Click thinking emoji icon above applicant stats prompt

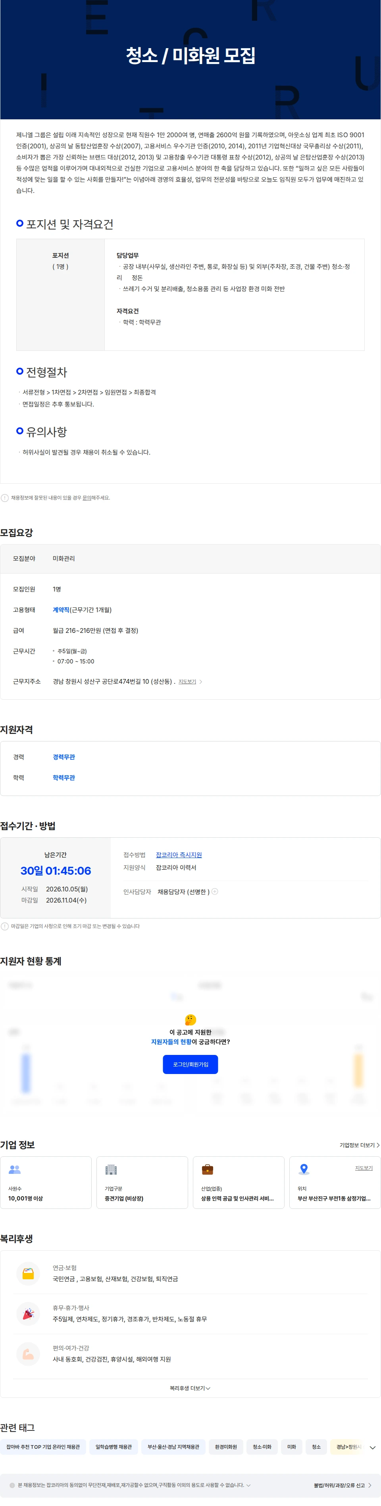190,1020
